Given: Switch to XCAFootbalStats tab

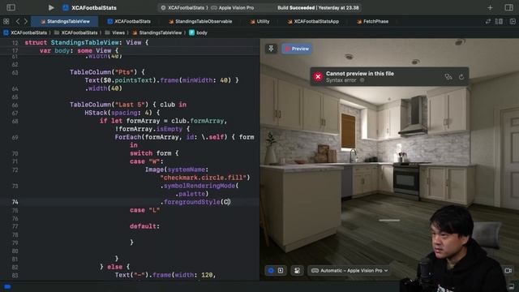Looking at the screenshot, I should coord(129,22).
